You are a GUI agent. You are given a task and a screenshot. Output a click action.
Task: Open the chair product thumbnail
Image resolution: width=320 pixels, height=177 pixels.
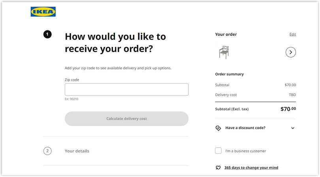coord(224,52)
